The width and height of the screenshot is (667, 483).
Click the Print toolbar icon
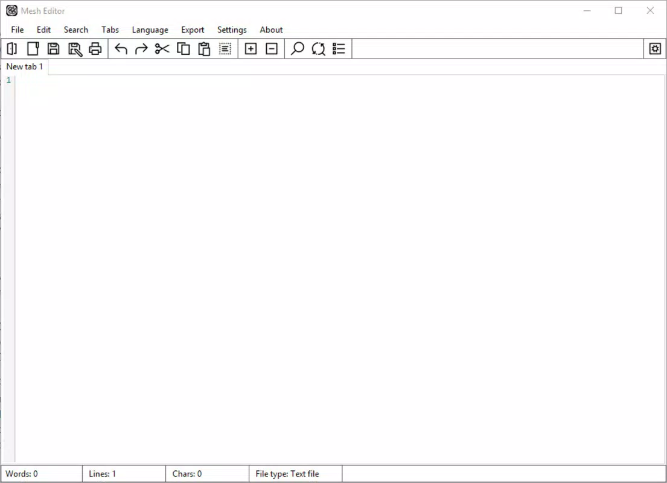click(x=95, y=48)
